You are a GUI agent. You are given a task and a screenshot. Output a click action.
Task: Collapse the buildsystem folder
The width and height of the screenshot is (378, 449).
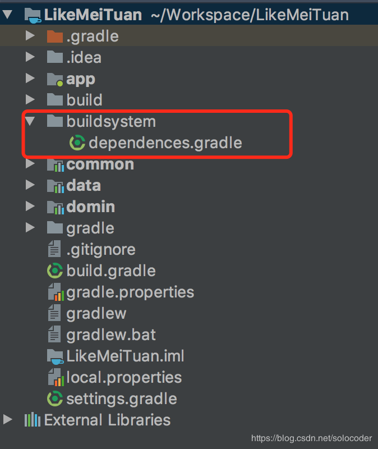[x=30, y=121]
